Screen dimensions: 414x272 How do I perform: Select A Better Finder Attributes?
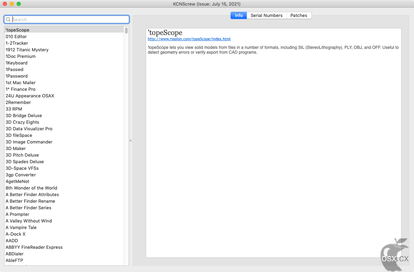tap(64, 194)
